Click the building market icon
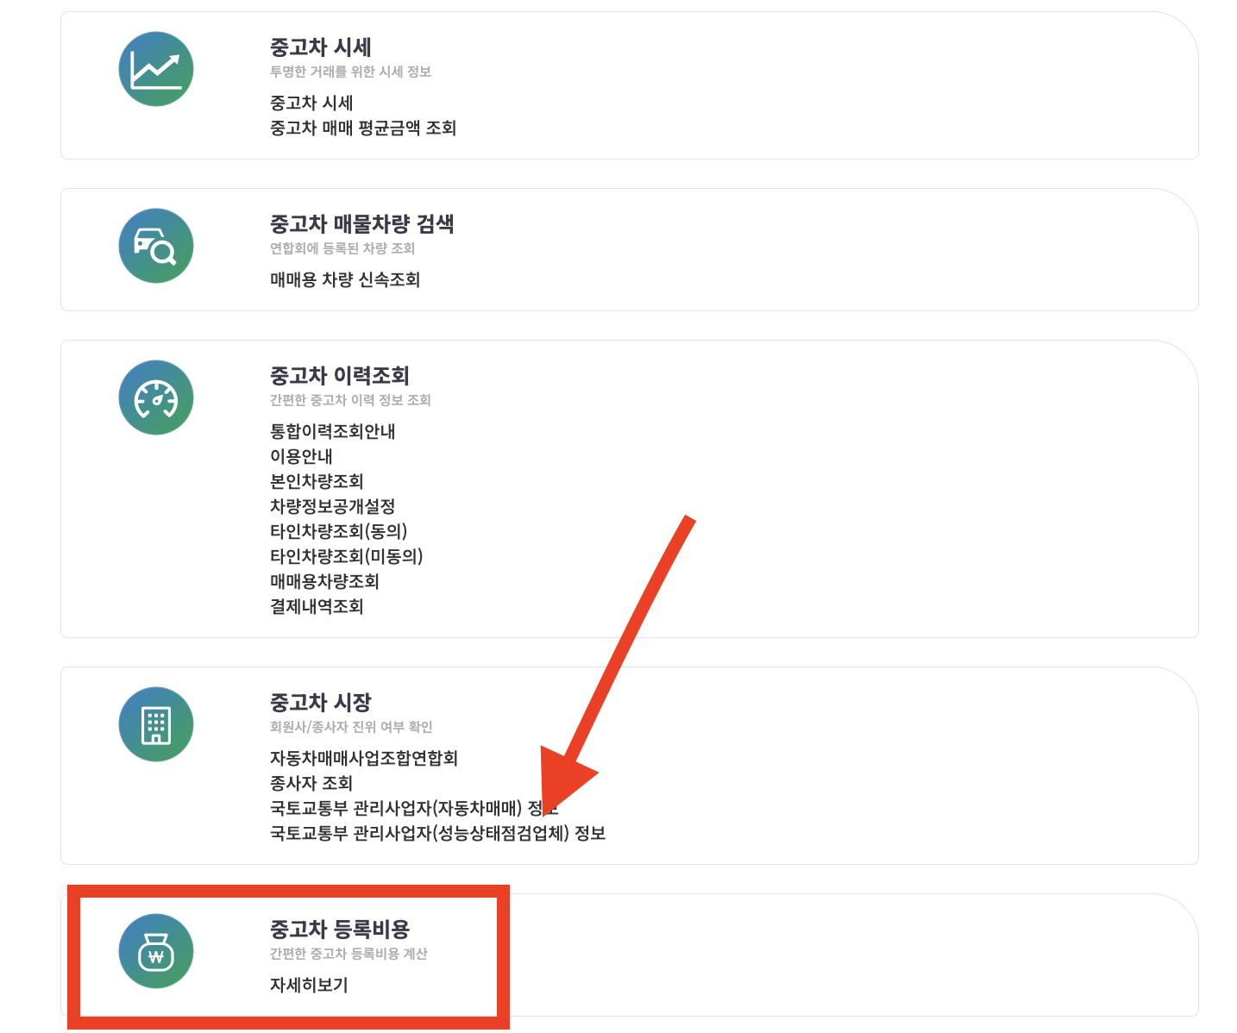Screen dimensions: 1237x1033 (x=156, y=724)
